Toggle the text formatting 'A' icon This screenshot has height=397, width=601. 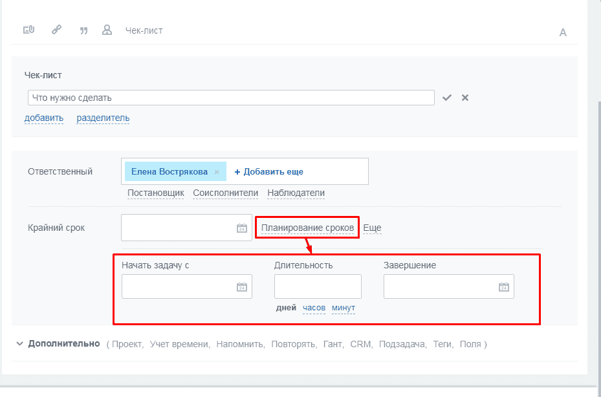coord(563,32)
